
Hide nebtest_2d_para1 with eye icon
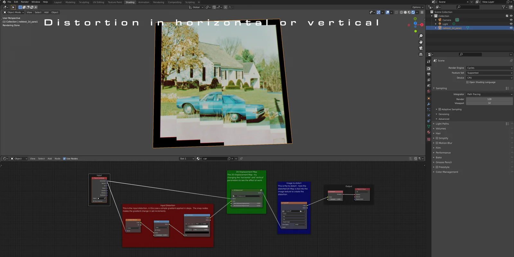(x=511, y=28)
